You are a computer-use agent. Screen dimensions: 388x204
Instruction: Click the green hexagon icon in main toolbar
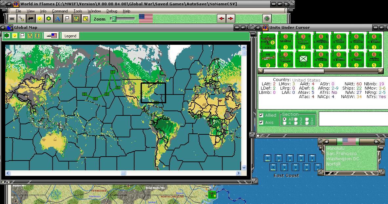[48, 19]
